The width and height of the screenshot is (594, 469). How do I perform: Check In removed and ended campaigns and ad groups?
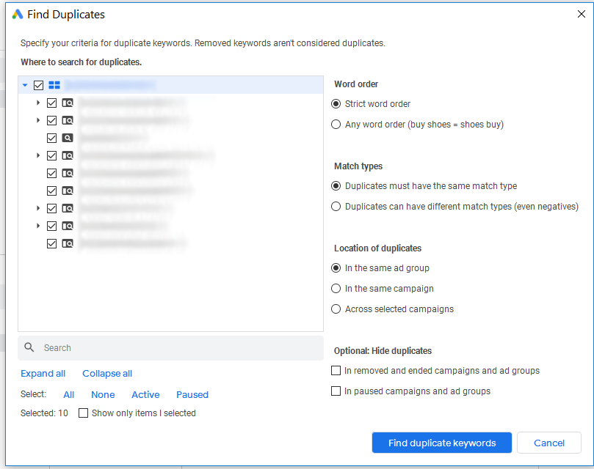pyautogui.click(x=336, y=370)
